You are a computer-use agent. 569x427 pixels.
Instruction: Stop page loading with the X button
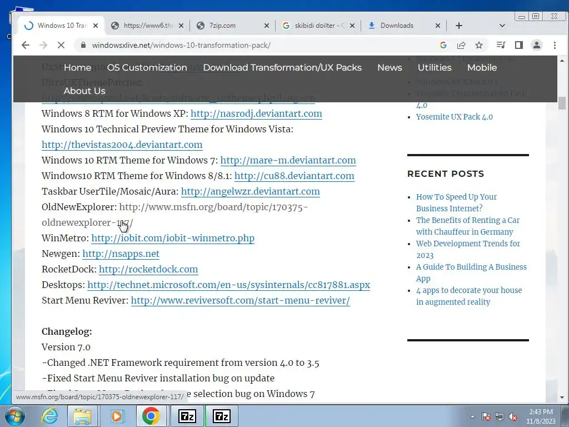coord(61,45)
